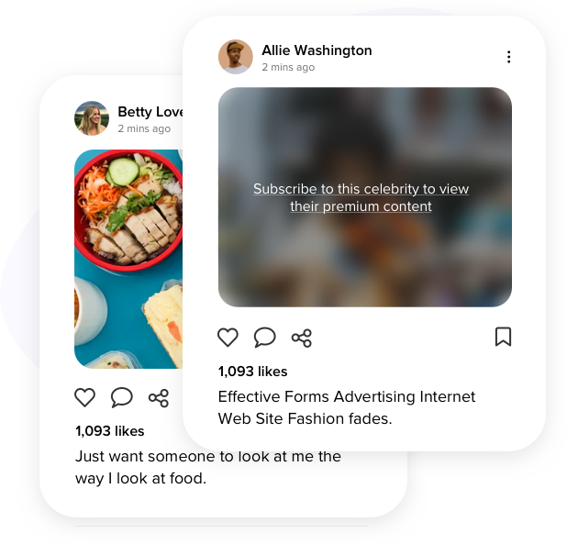Share Allie Washington's post
This screenshot has height=544, width=567.
pos(302,339)
